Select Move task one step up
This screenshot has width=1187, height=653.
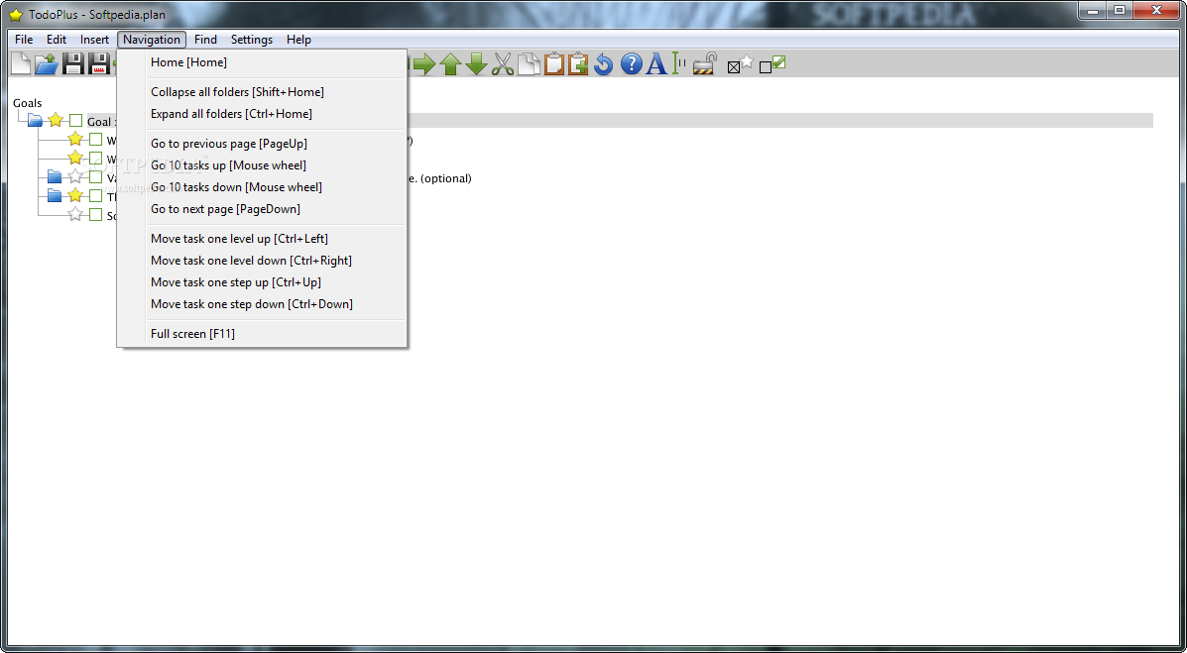[x=262, y=282]
